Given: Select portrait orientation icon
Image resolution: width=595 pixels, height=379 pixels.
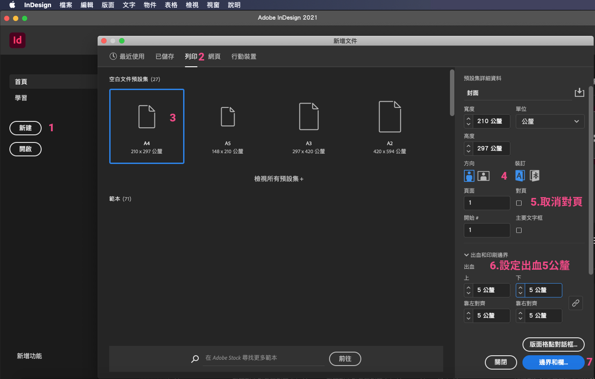Looking at the screenshot, I should pos(469,176).
